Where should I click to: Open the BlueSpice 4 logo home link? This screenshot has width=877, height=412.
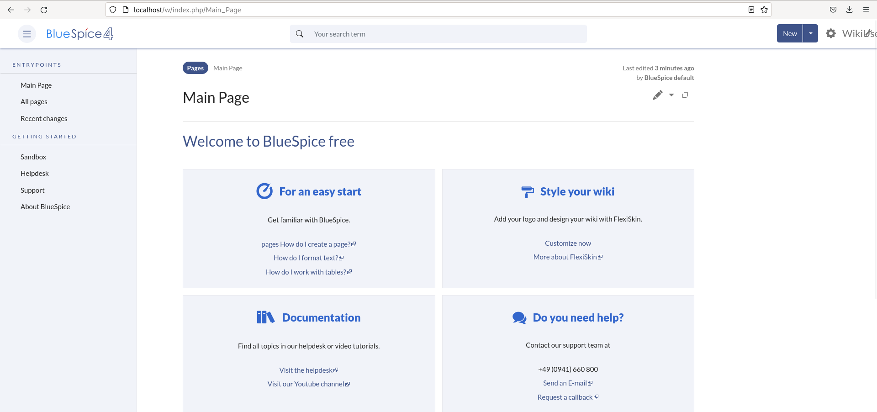pos(80,34)
